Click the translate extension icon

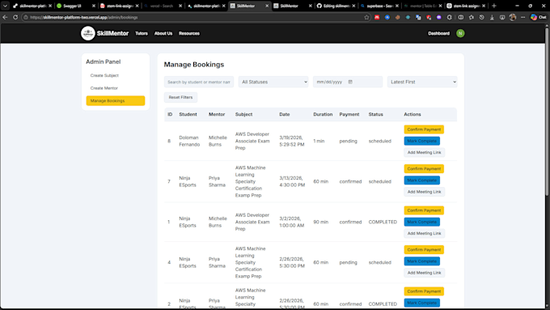point(418,17)
